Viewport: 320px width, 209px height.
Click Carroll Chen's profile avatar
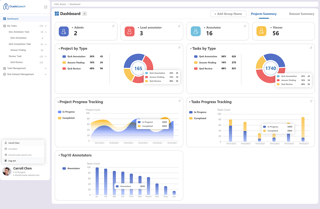(x=7, y=171)
